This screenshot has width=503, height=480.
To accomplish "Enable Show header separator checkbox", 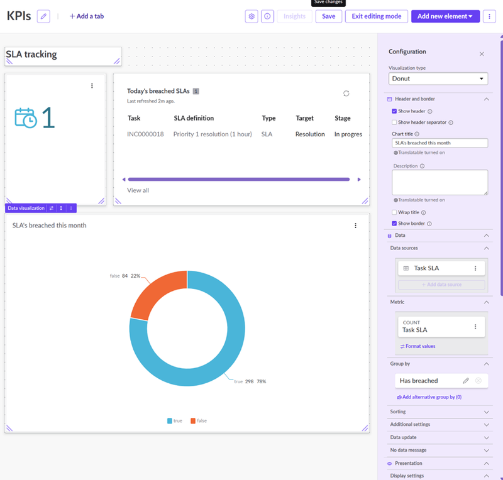I will pos(394,123).
